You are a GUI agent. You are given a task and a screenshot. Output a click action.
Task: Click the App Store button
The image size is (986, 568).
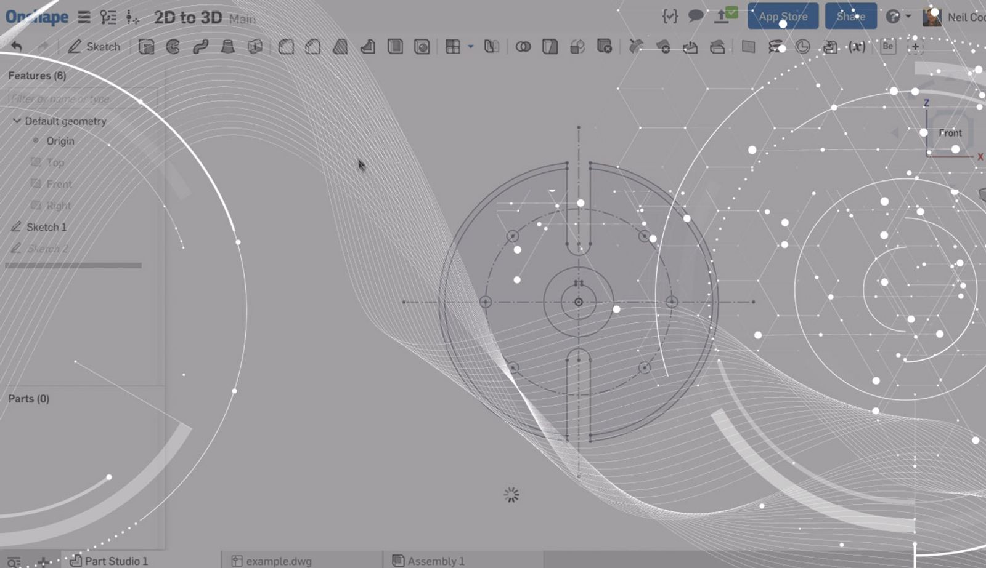[783, 17]
